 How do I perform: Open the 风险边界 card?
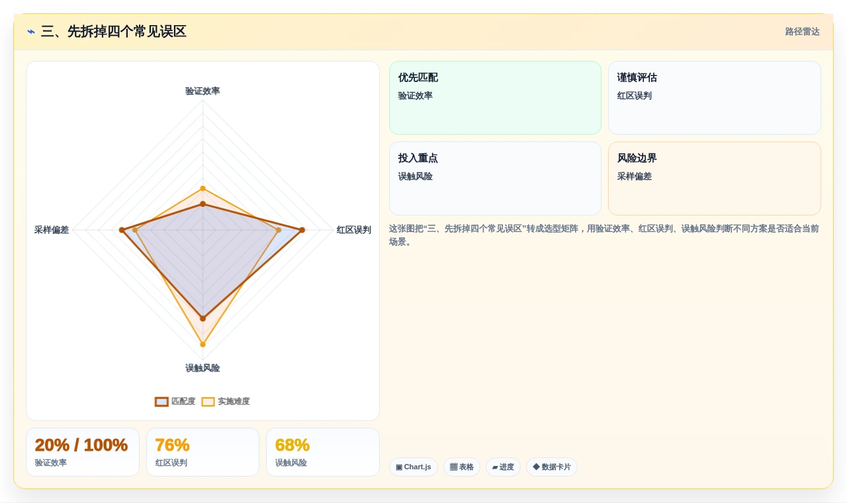(x=715, y=178)
